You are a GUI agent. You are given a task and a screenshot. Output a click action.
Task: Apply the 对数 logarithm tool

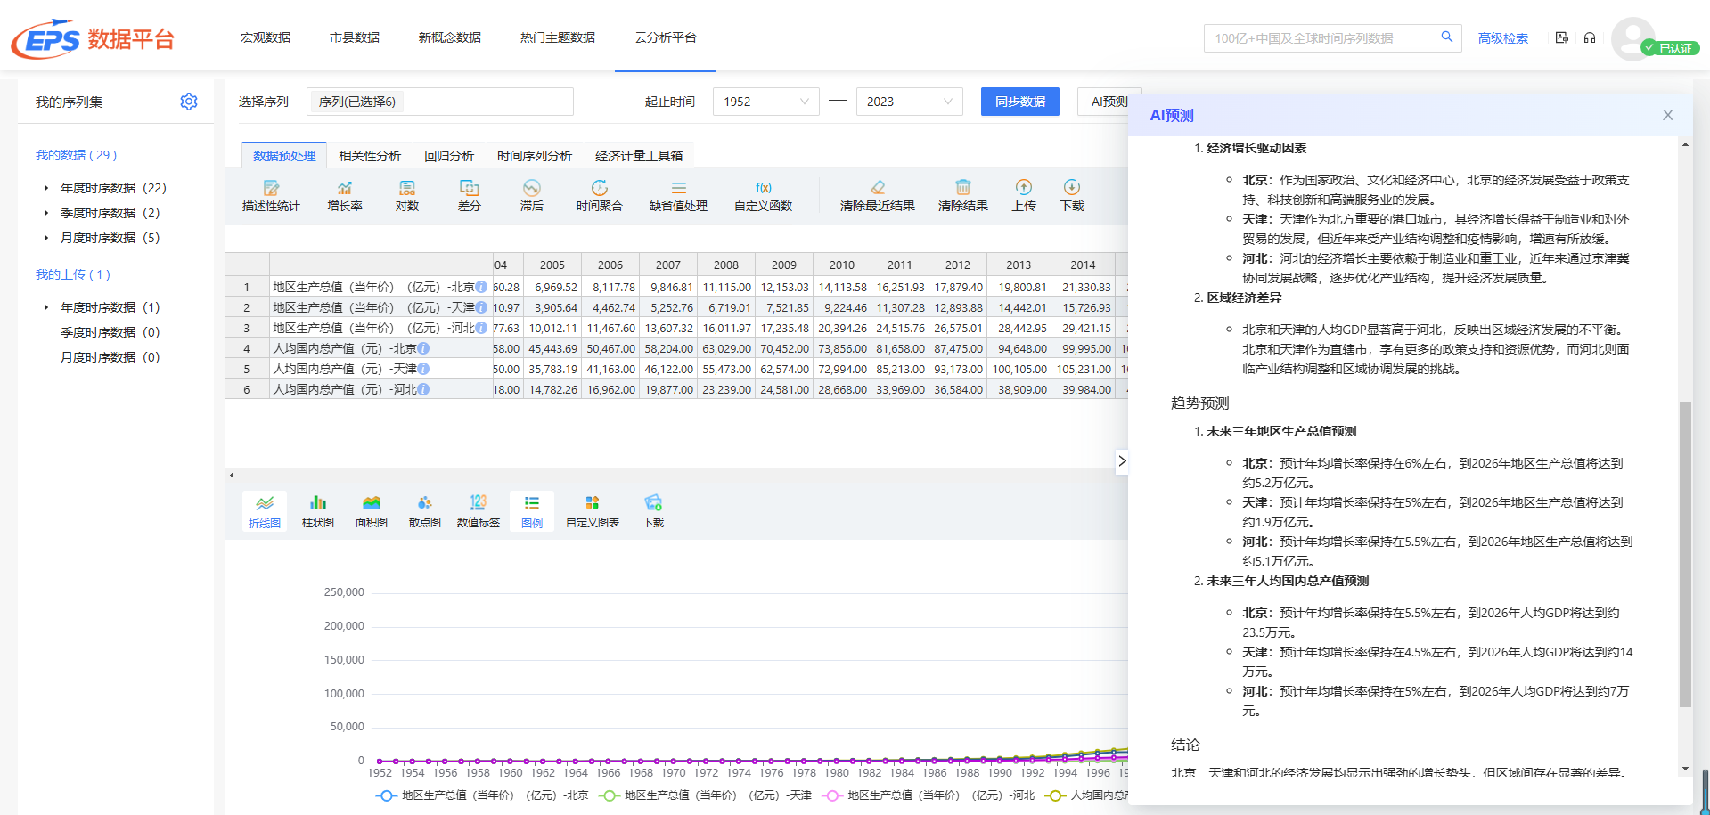407,195
